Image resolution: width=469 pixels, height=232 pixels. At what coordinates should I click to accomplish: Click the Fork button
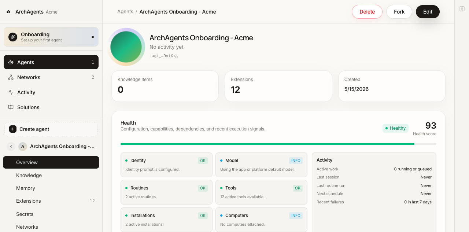[x=399, y=12]
